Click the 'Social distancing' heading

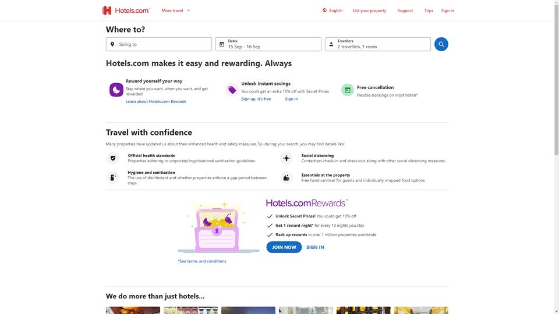click(317, 156)
